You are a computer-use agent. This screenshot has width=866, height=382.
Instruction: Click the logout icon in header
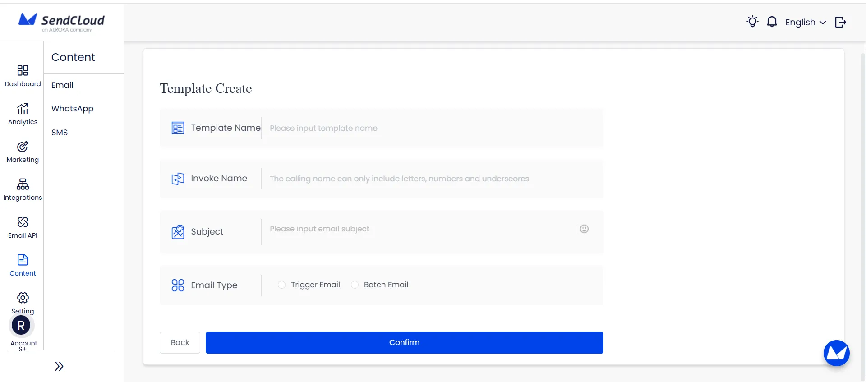pyautogui.click(x=840, y=22)
